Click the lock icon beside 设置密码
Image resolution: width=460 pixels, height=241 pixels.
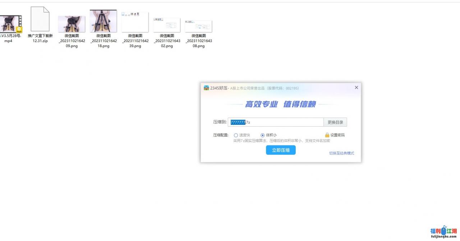[327, 135]
